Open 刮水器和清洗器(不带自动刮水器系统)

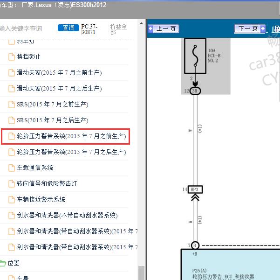pyautogui.click(x=68, y=215)
